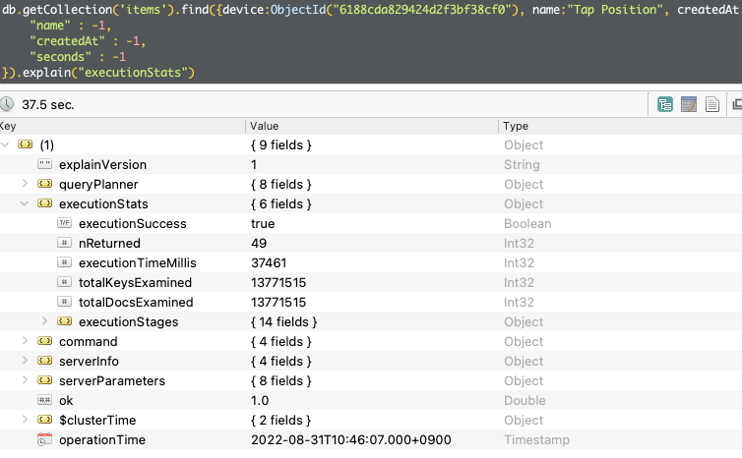
Task: Click the clock icon beside 37.5 sec.
Action: [x=6, y=104]
